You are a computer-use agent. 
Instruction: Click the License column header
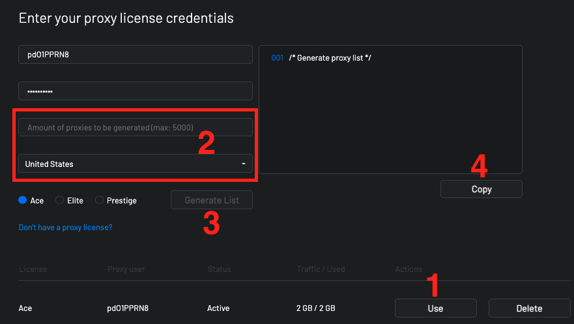33,269
